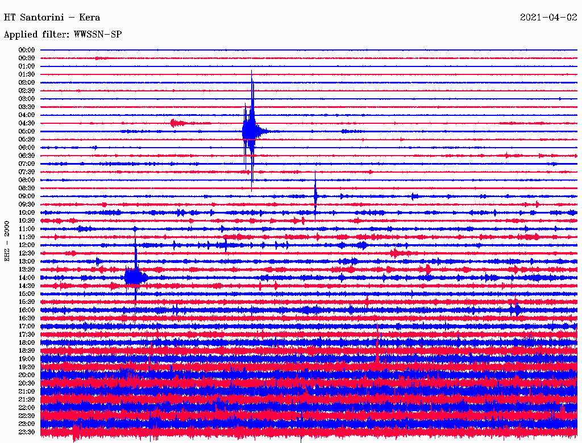This screenshot has height=443, width=582.
Task: Click the '22:00' time label
Action: tap(26, 408)
